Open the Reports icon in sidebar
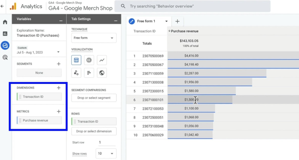Viewport: 299px width, 160px height. [x=5, y=34]
